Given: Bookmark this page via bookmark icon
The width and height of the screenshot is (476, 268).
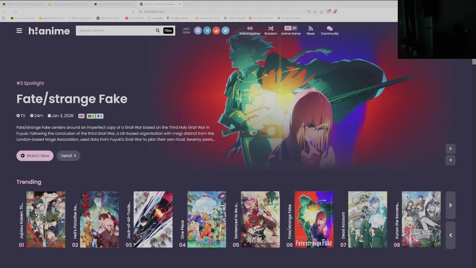Looking at the screenshot, I should click(x=133, y=12).
